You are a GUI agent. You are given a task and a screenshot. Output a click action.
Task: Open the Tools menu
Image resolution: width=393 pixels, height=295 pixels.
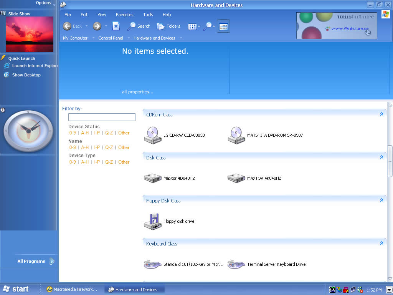[x=148, y=15]
